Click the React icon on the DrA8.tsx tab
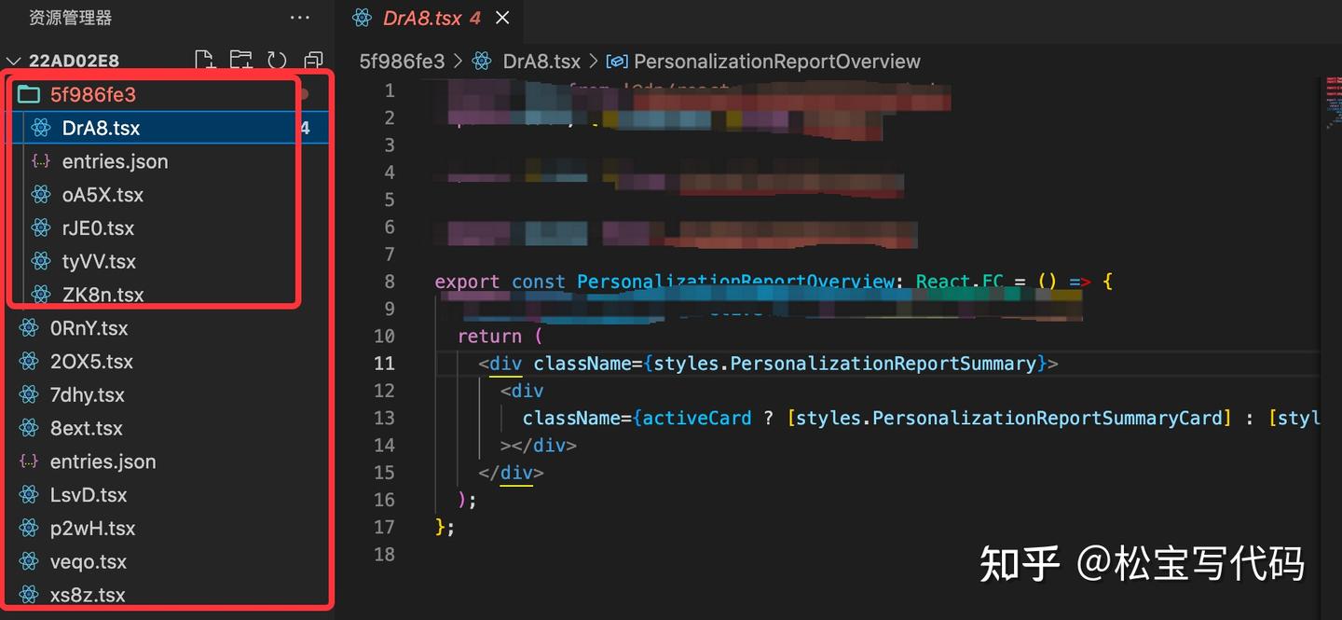1342x620 pixels. (362, 17)
